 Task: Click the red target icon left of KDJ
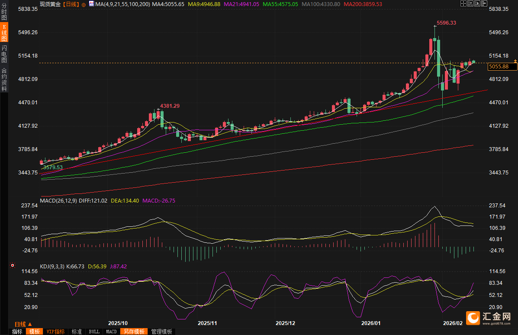click(13, 265)
